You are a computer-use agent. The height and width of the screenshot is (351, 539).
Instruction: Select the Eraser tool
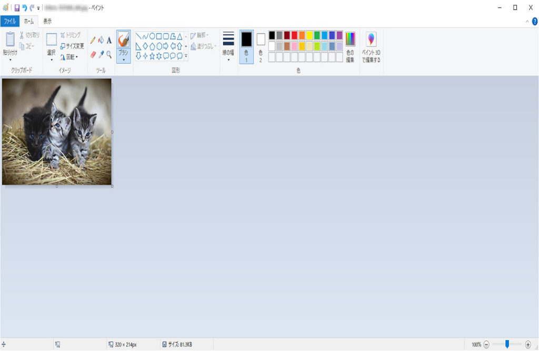[93, 54]
